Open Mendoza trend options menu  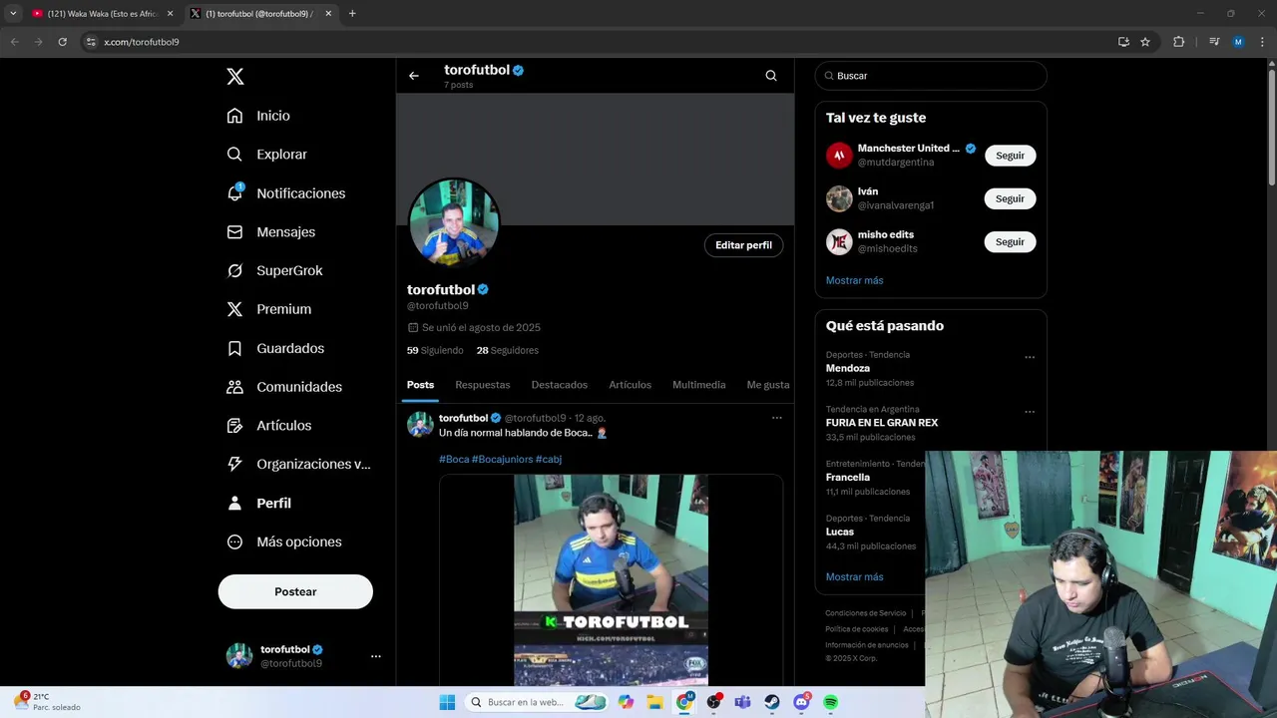click(1030, 357)
